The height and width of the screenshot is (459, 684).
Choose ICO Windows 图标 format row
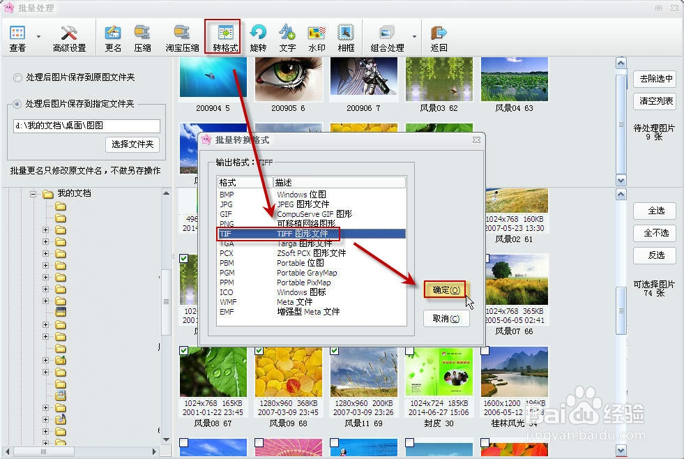[312, 292]
